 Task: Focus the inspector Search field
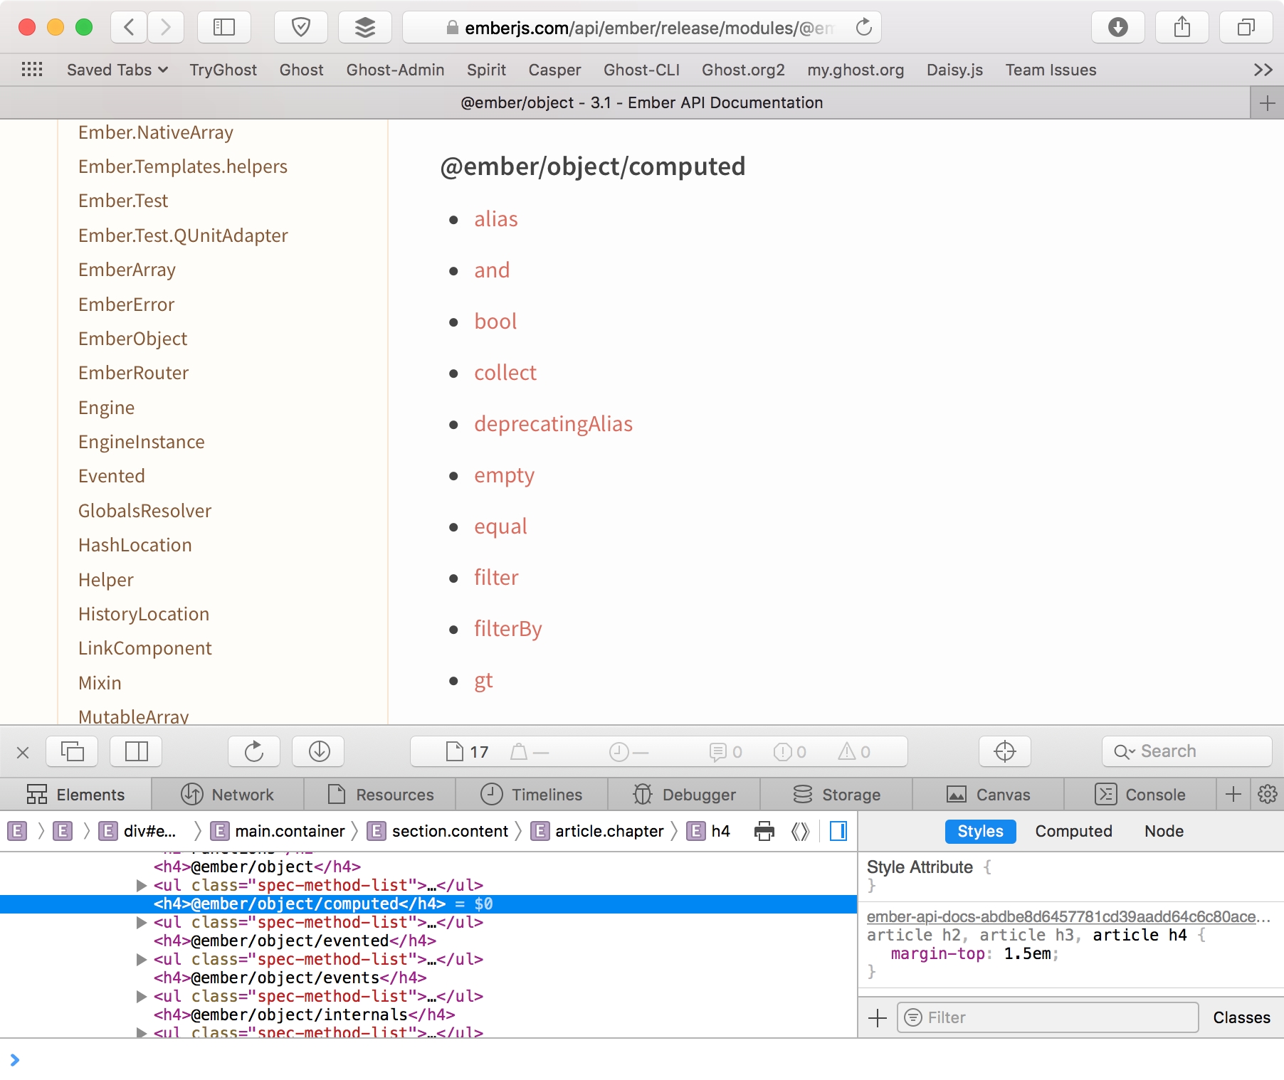(1187, 751)
